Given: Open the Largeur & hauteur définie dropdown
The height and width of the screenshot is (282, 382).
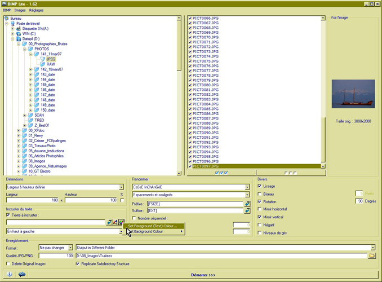Looking at the screenshot, I should tap(121, 187).
